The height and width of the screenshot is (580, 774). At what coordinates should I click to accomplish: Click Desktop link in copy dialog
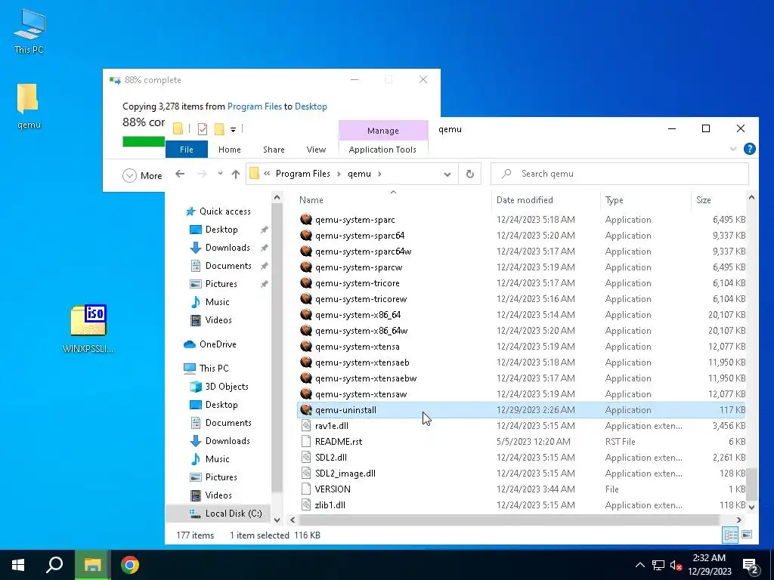click(311, 106)
